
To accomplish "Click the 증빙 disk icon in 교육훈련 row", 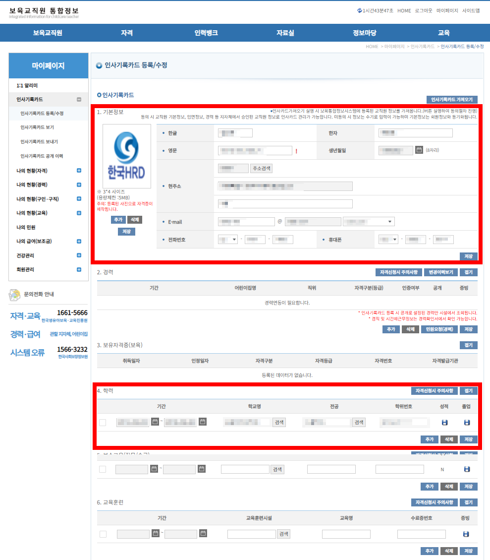I will [x=466, y=534].
